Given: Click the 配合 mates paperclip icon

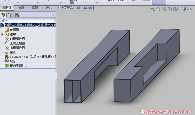Looking at the screenshot, I should [x=7, y=61].
